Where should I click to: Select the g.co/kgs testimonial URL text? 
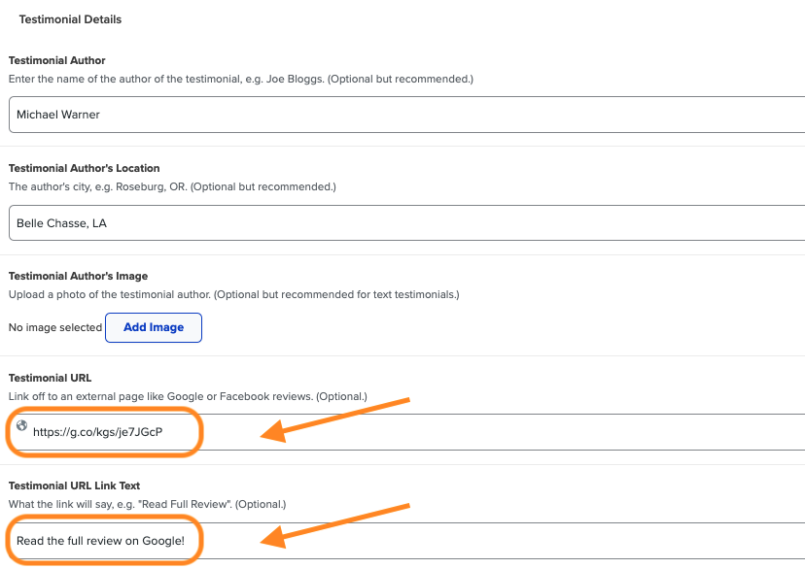coord(97,432)
